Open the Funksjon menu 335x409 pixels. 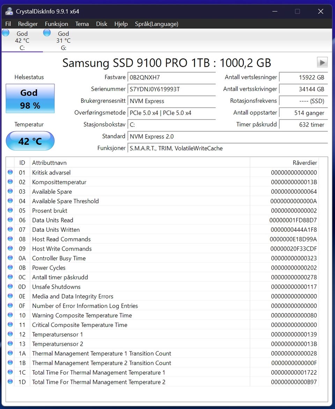pos(57,24)
